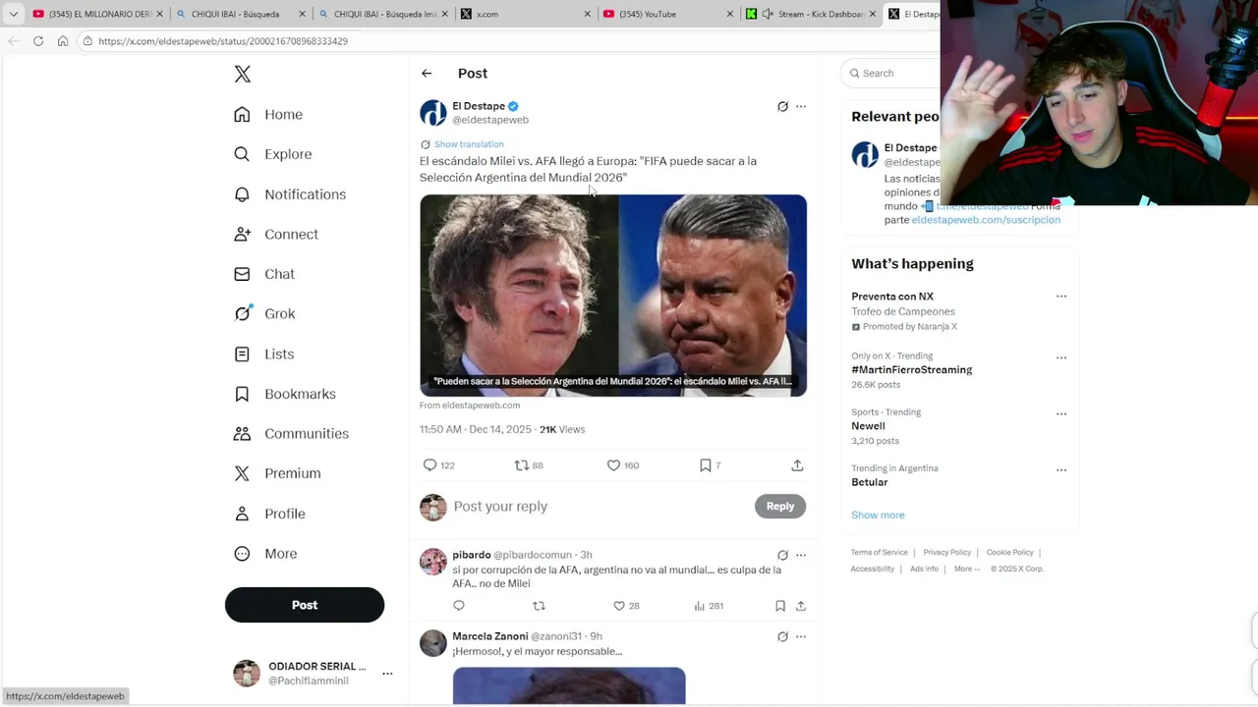Image resolution: width=1258 pixels, height=707 pixels.
Task: Click the X logo in sidebar
Action: [x=243, y=74]
